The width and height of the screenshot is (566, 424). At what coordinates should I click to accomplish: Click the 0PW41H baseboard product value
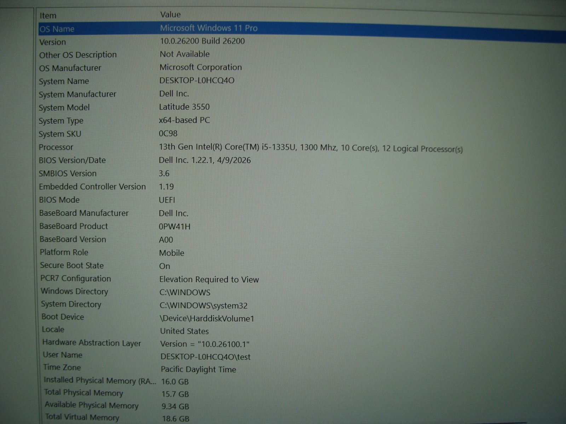click(175, 226)
